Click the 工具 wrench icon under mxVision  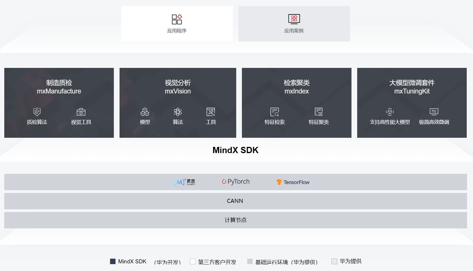[x=211, y=112]
